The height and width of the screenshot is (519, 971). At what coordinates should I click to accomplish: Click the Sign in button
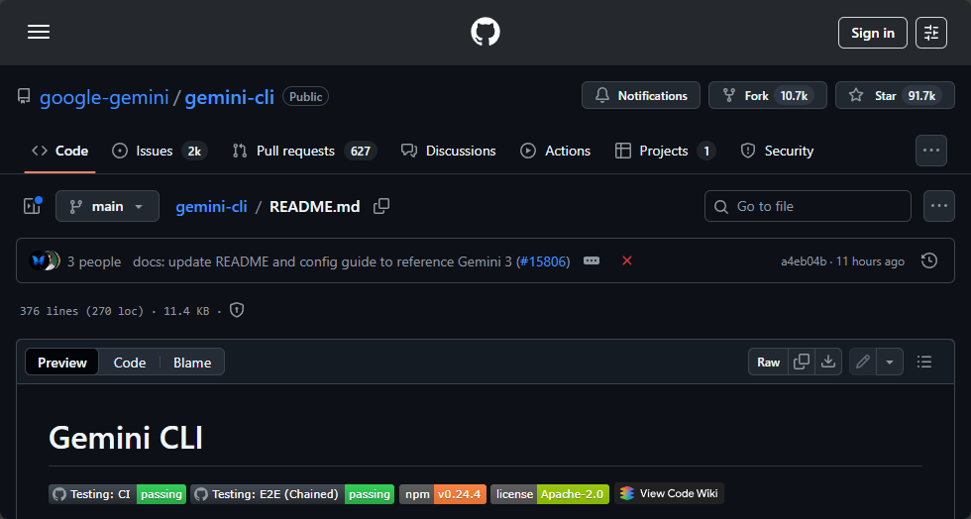click(872, 33)
